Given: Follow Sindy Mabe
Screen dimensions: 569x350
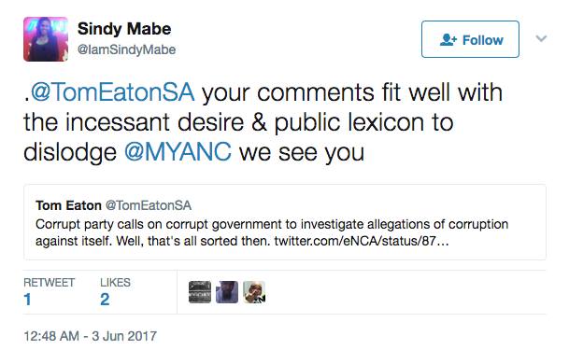Looking at the screenshot, I should [x=470, y=39].
